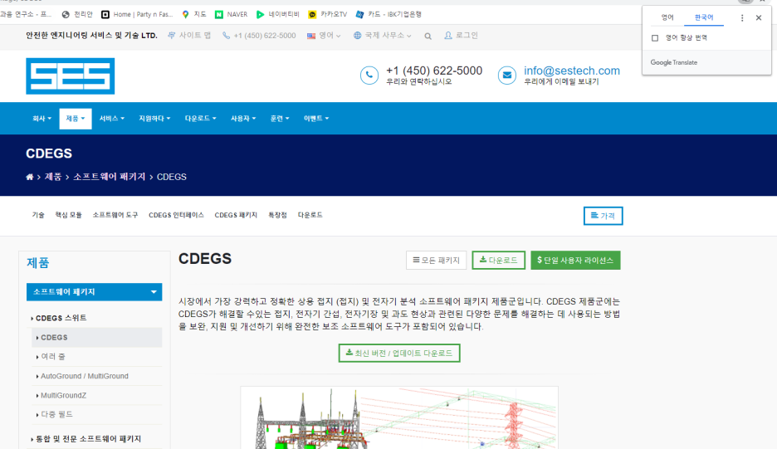The image size is (777, 449).
Task: Click the 단일 사용자 라이선스 button
Action: tap(575, 260)
